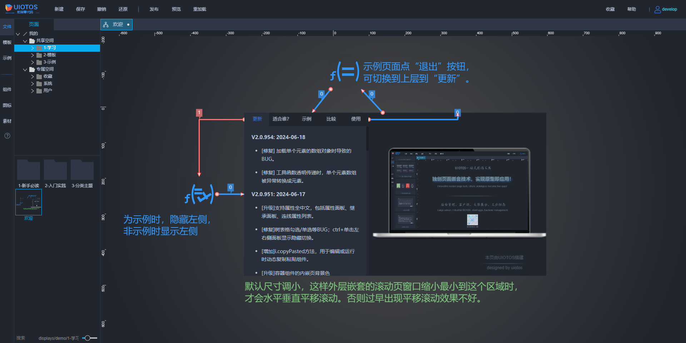Screen dimensions: 686x343
Task: Click the changelog panel vertical scrollbar
Action: click(x=367, y=138)
